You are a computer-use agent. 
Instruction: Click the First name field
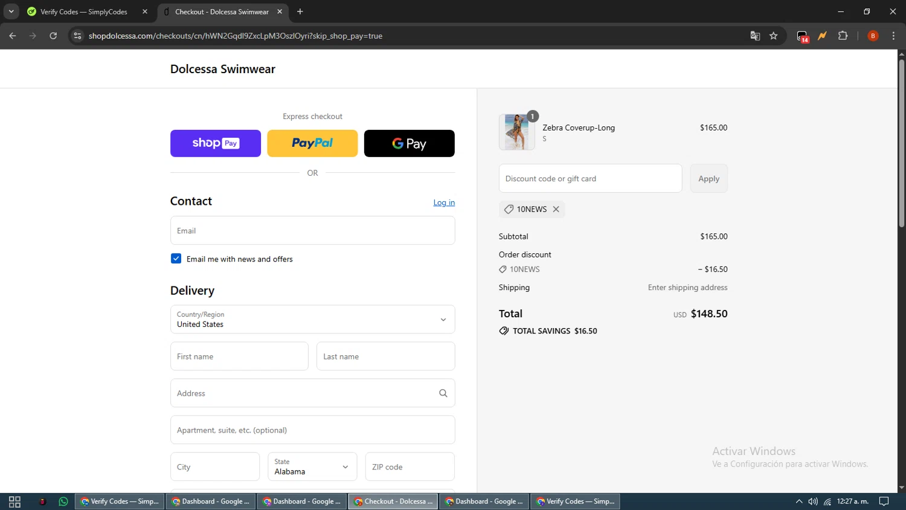pos(239,357)
